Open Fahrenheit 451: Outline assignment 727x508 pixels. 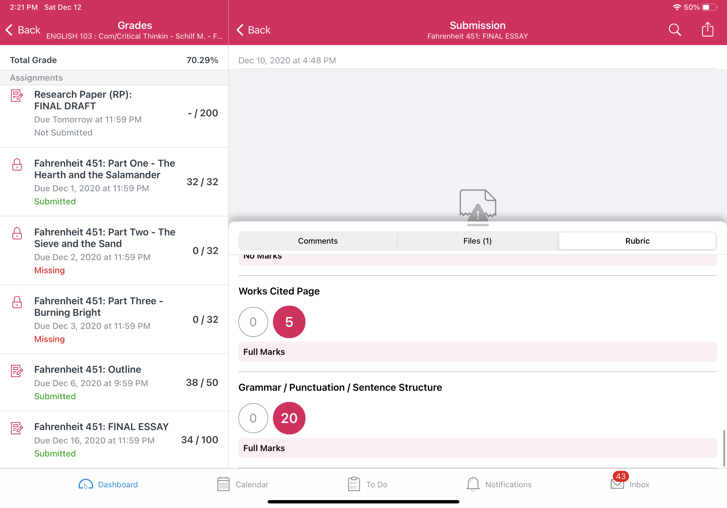pos(114,382)
